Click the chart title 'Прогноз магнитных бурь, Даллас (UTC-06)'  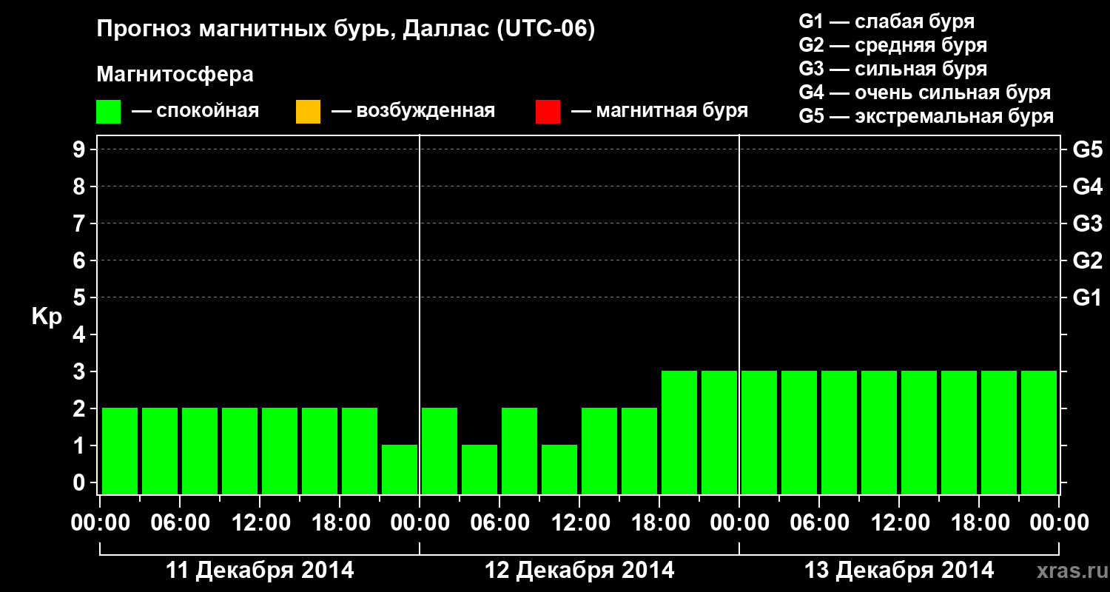[x=346, y=30]
